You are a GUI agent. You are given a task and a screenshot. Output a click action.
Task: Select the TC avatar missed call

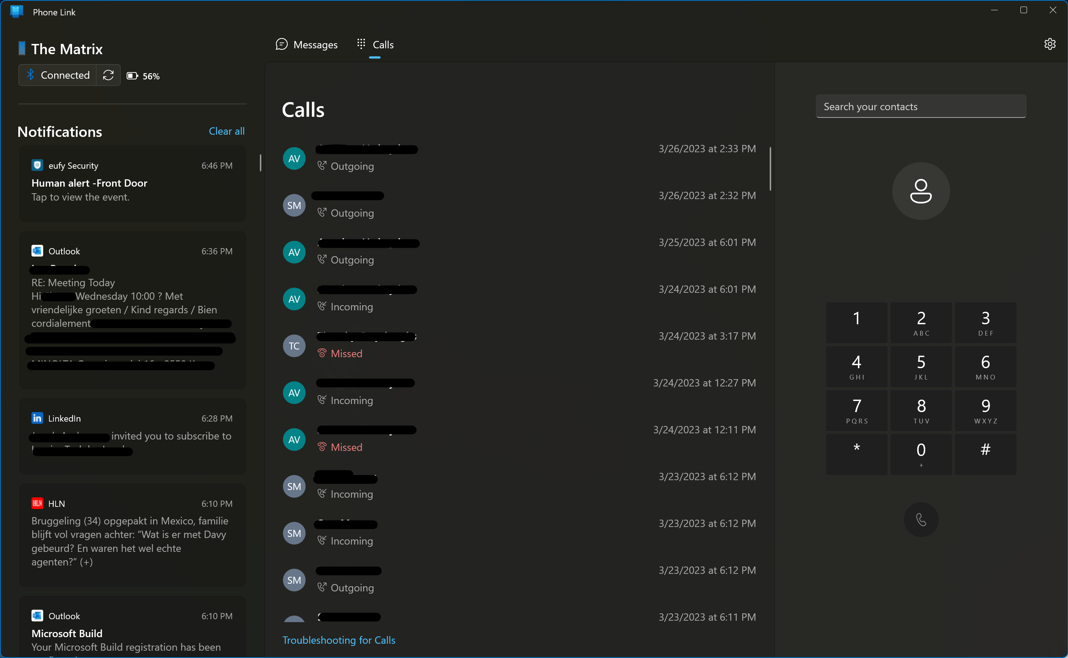[294, 346]
